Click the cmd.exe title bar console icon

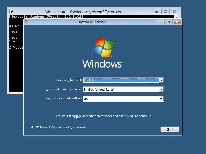(x=11, y=12)
